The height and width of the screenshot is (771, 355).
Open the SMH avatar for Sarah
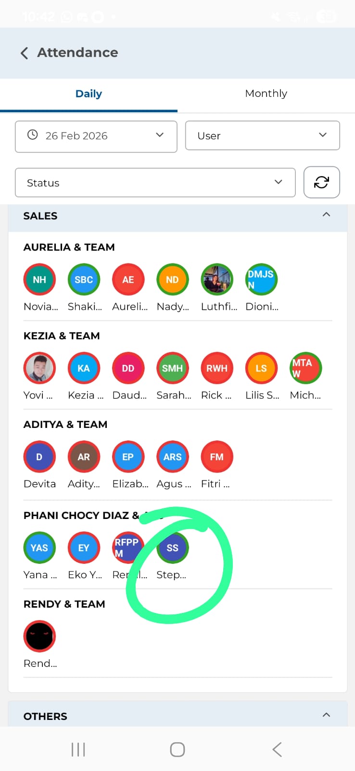(172, 368)
